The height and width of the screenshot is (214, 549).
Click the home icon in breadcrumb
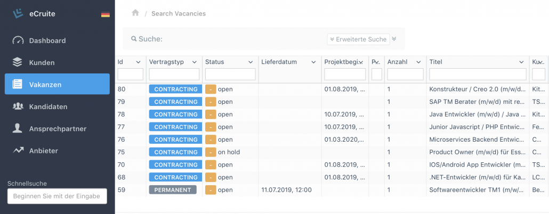click(x=135, y=13)
